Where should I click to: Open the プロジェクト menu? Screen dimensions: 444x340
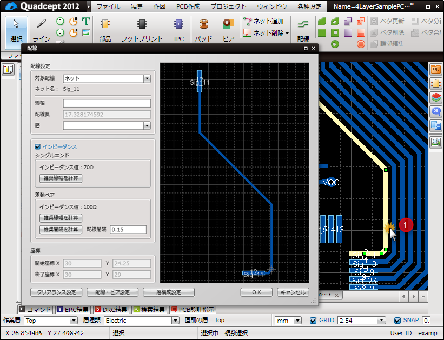[x=228, y=6]
